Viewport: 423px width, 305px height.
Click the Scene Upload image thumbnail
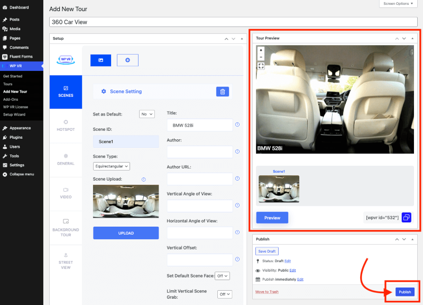tap(126, 201)
